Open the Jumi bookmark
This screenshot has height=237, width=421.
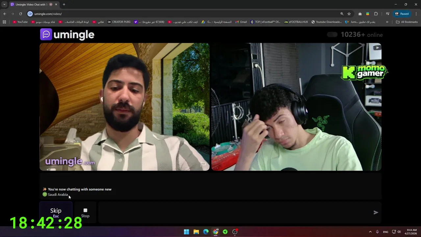[360, 22]
